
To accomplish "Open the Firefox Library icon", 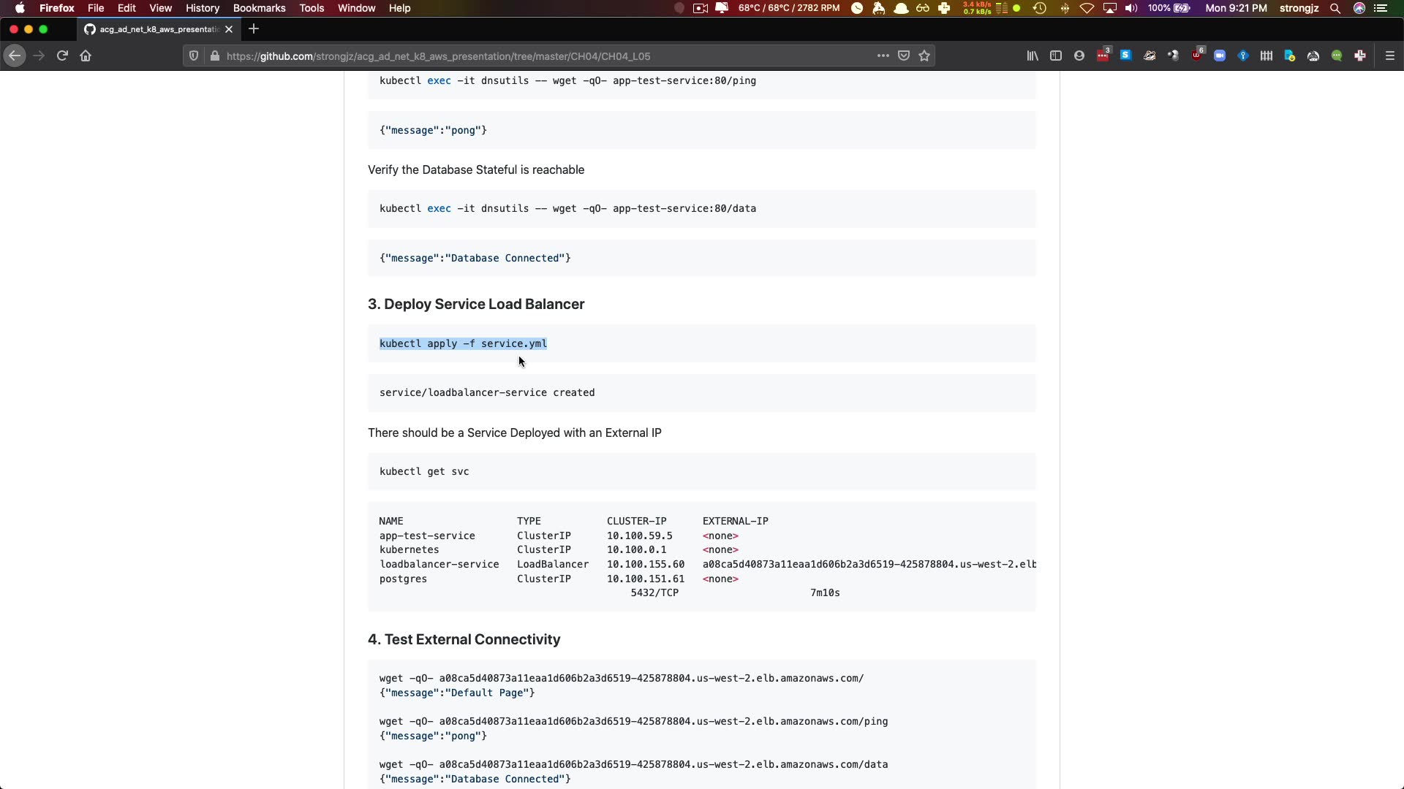I will point(1033,56).
